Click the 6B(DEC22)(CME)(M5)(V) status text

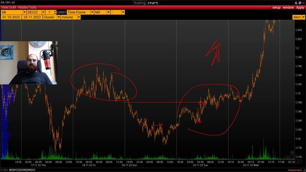[22, 170]
